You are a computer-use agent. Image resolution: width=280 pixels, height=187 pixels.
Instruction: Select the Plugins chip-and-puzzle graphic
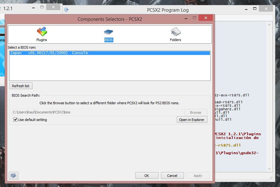[x=41, y=32]
